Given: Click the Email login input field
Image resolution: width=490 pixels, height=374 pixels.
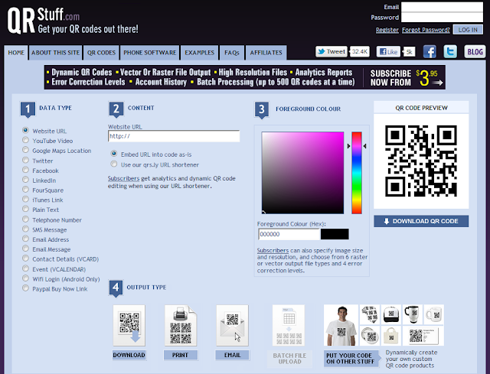Looking at the screenshot, I should coord(442,7).
